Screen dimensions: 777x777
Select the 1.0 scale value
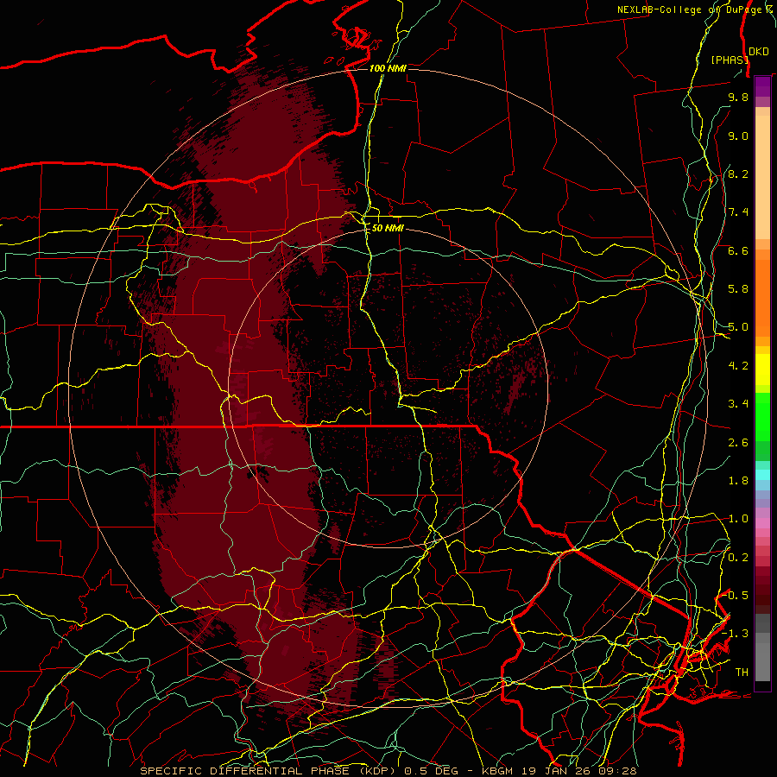[738, 519]
